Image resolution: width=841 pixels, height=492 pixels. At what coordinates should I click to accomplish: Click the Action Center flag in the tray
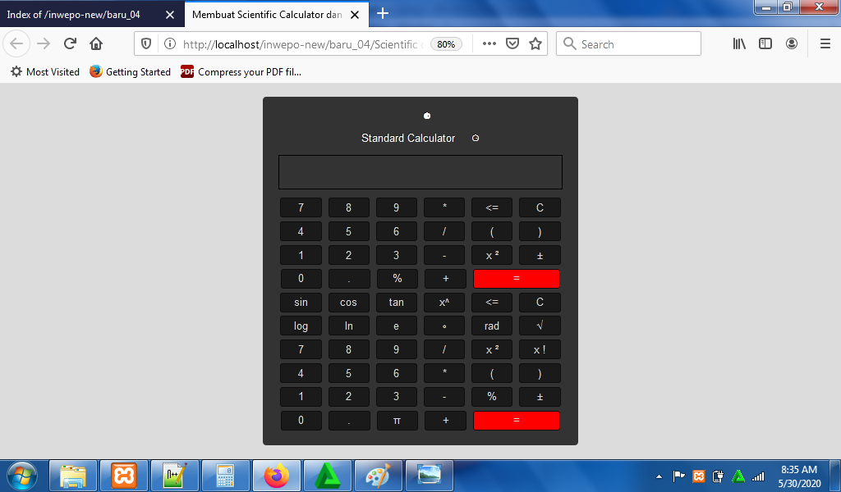[x=678, y=476]
